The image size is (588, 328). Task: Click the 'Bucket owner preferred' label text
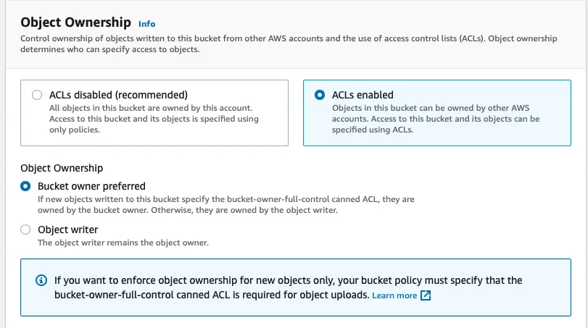click(x=91, y=186)
